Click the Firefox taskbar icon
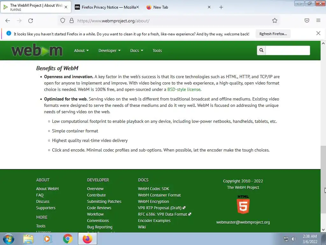326x245 pixels. [88, 239]
